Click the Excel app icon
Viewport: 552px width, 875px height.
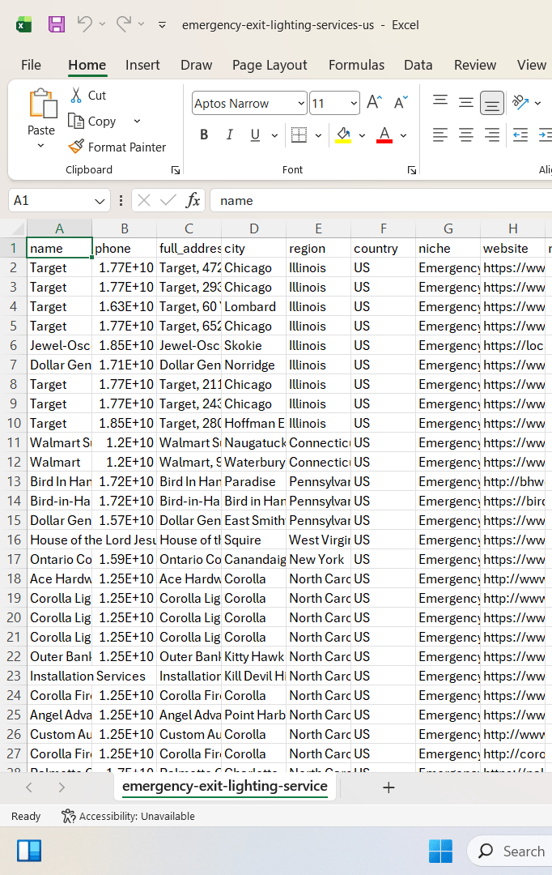point(23,24)
